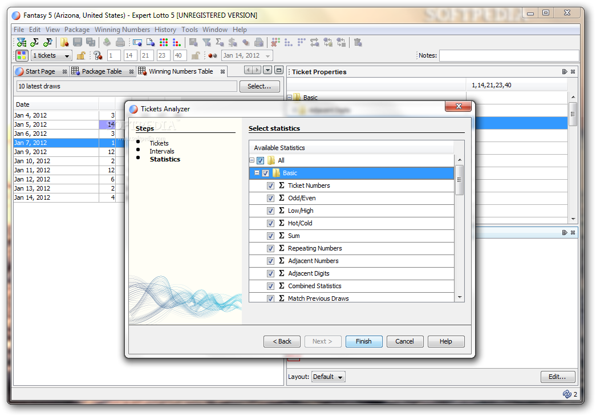Uncheck the Basic folder checkbox
Screen dimensions: 596x416
click(265, 173)
